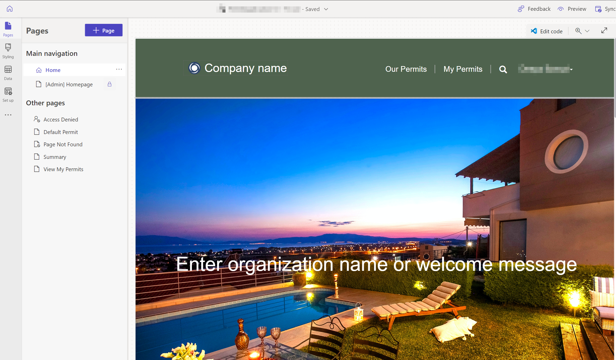This screenshot has width=616, height=360.
Task: Click the Add Page button
Action: (104, 30)
